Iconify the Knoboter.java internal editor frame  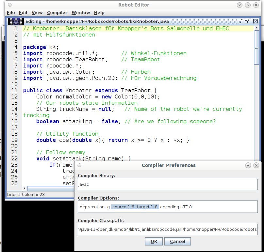241,21
